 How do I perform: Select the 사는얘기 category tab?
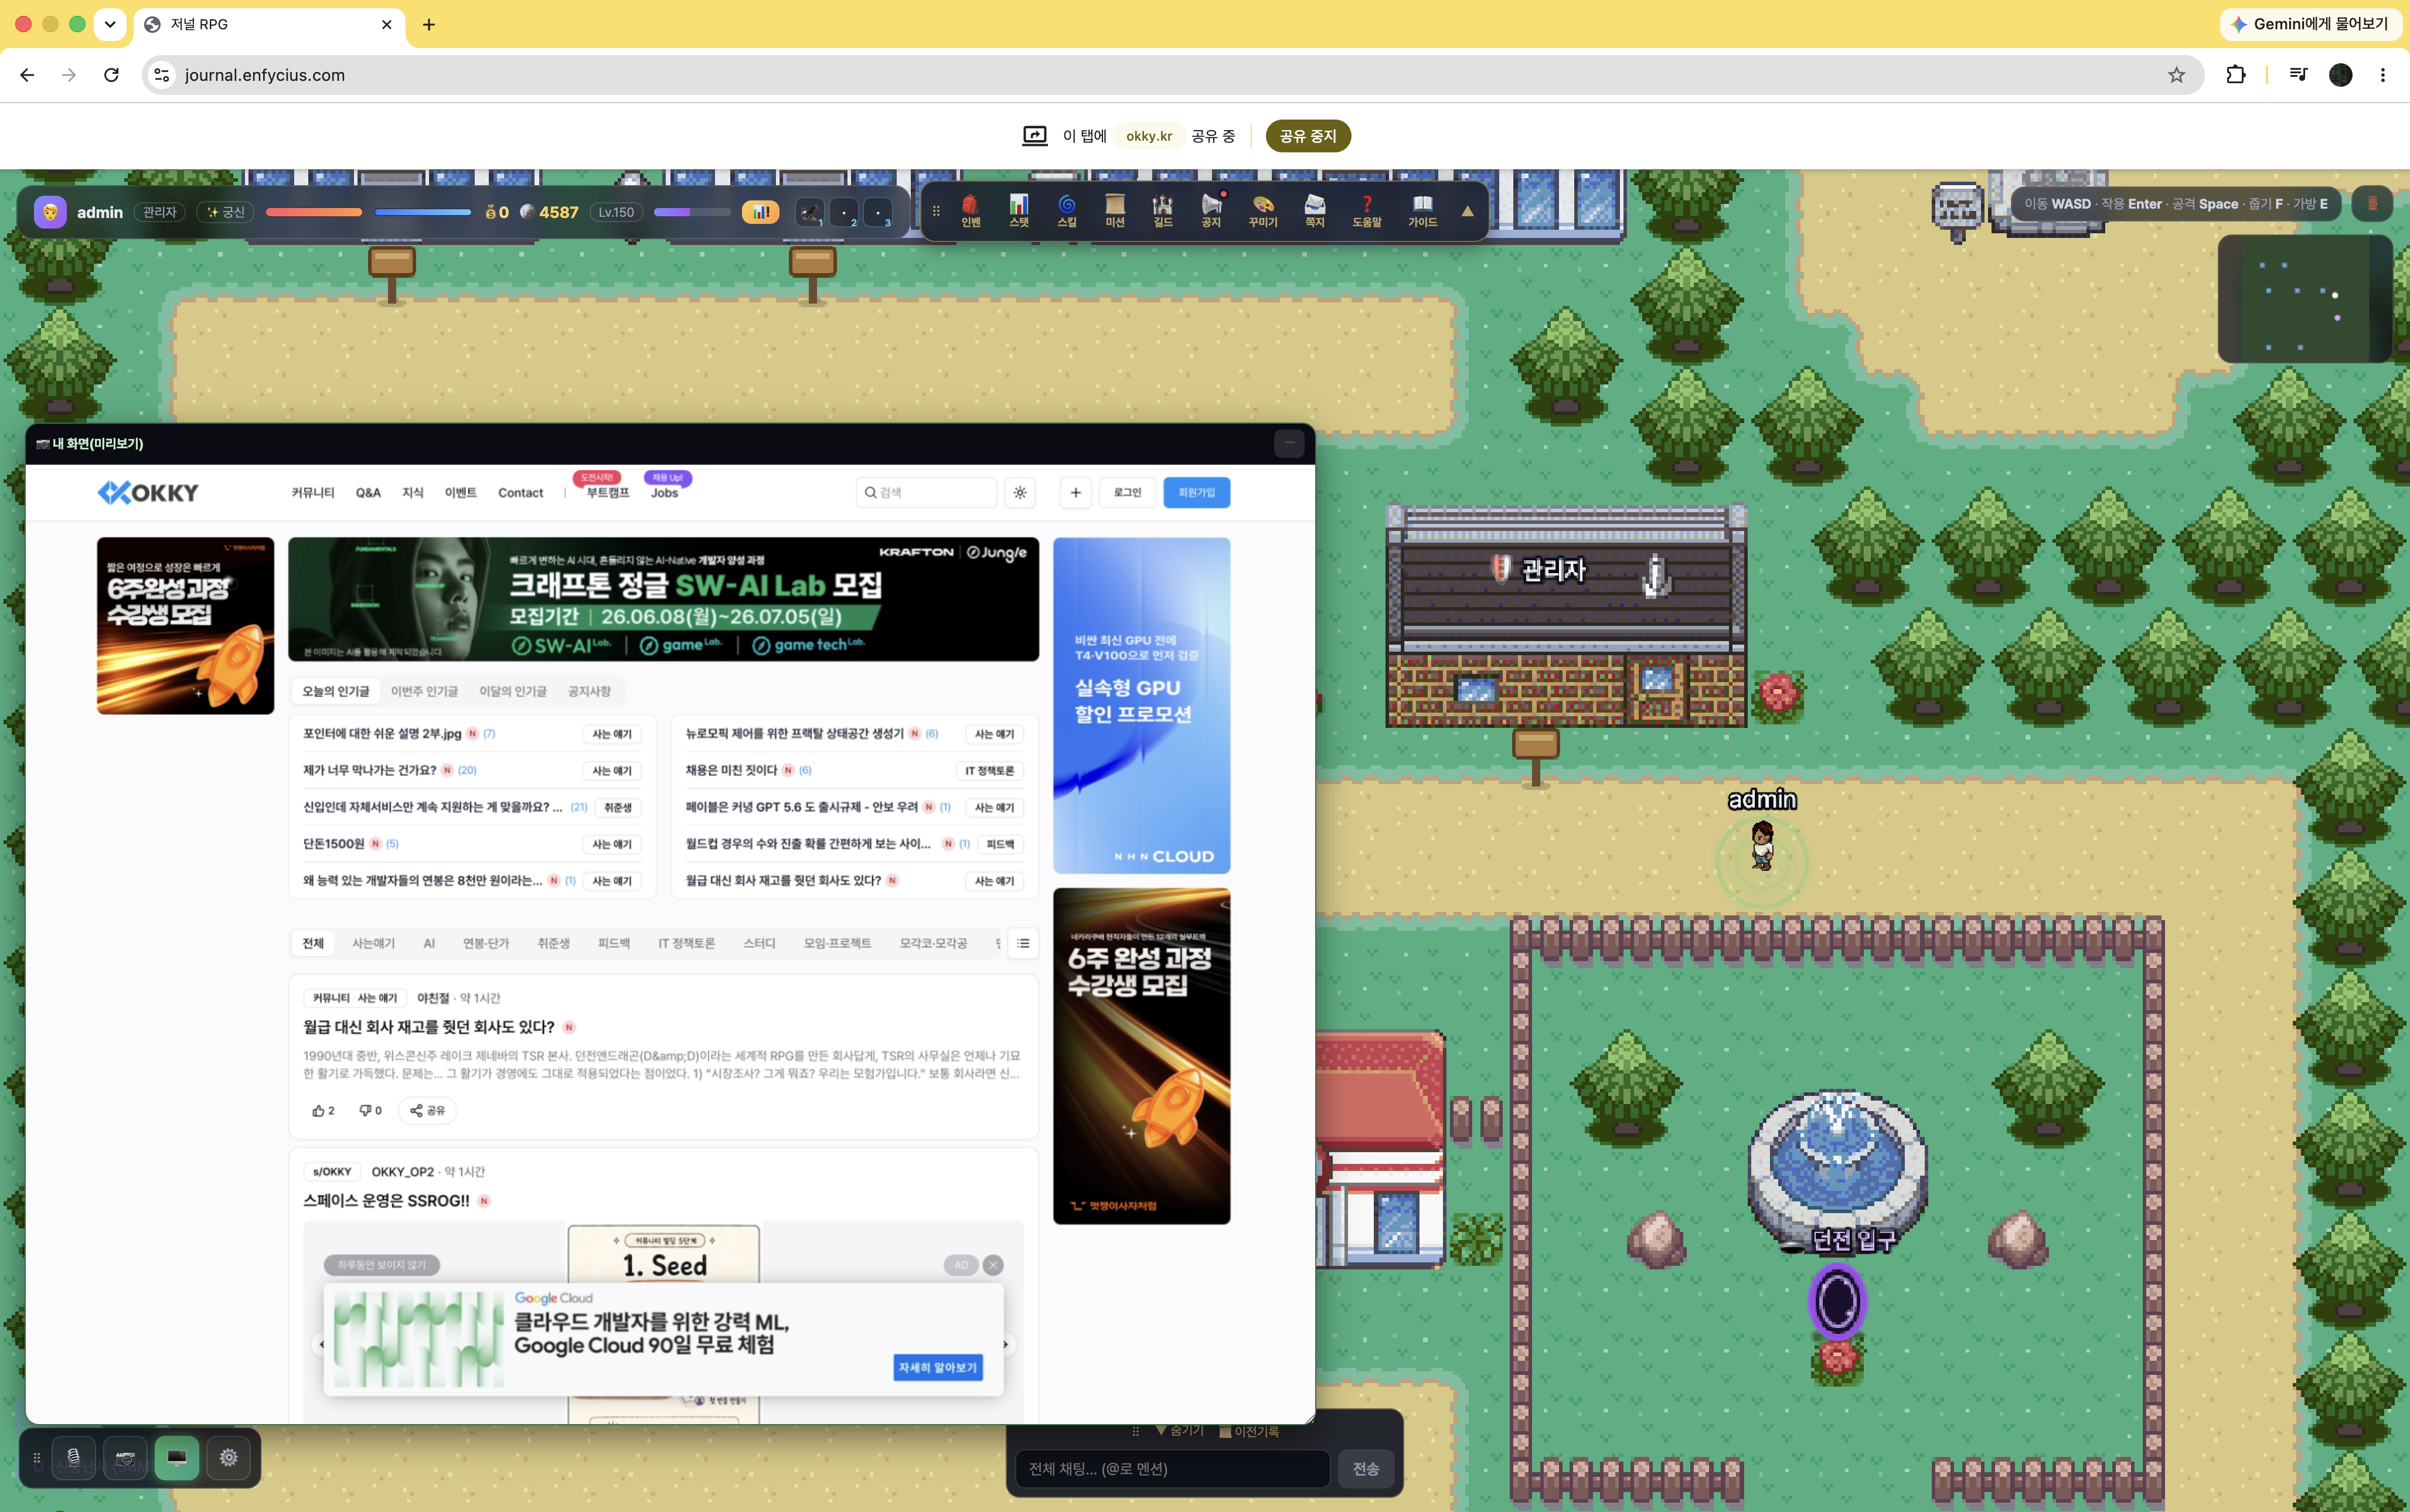[x=373, y=943]
